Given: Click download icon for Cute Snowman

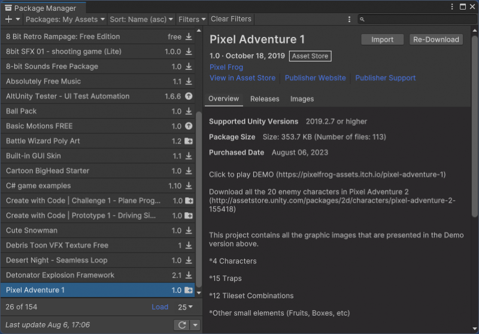Looking at the screenshot, I should [x=189, y=231].
